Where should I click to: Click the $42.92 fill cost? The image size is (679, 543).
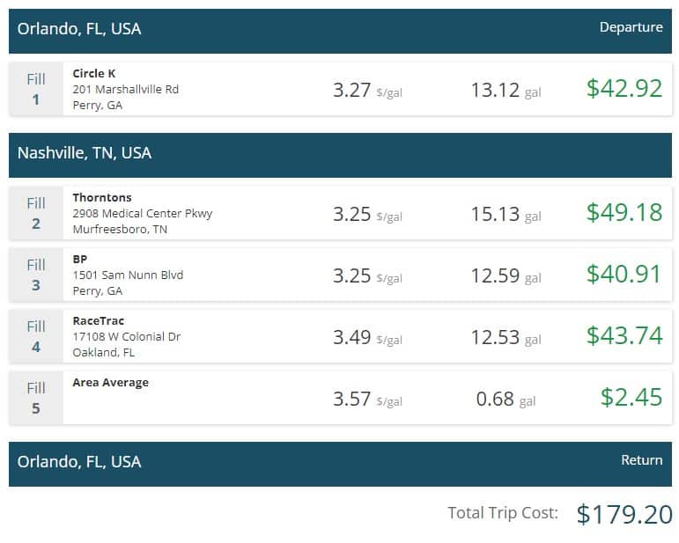[x=624, y=88]
